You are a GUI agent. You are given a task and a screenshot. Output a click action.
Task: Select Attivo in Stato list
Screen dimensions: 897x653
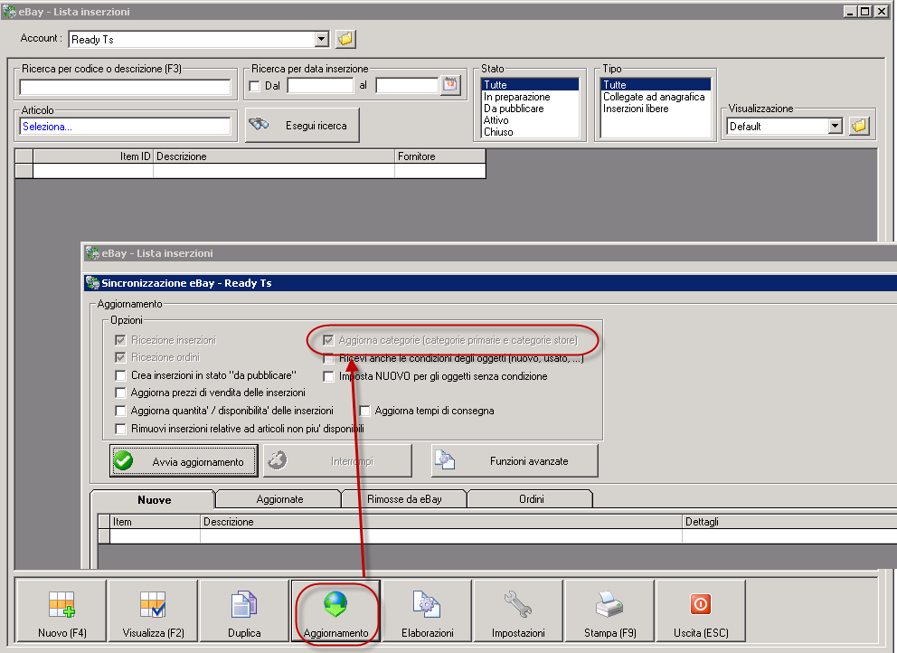pyautogui.click(x=530, y=120)
